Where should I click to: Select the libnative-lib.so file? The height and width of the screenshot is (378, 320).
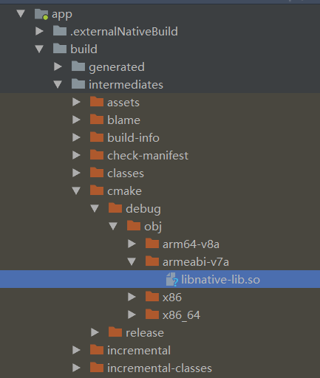point(160,279)
